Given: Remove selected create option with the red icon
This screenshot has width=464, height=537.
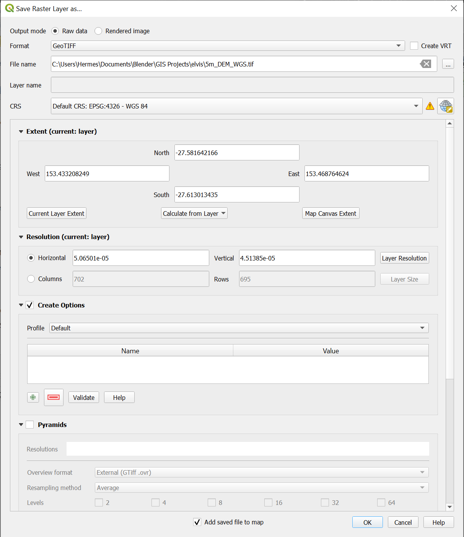Looking at the screenshot, I should click(x=54, y=397).
